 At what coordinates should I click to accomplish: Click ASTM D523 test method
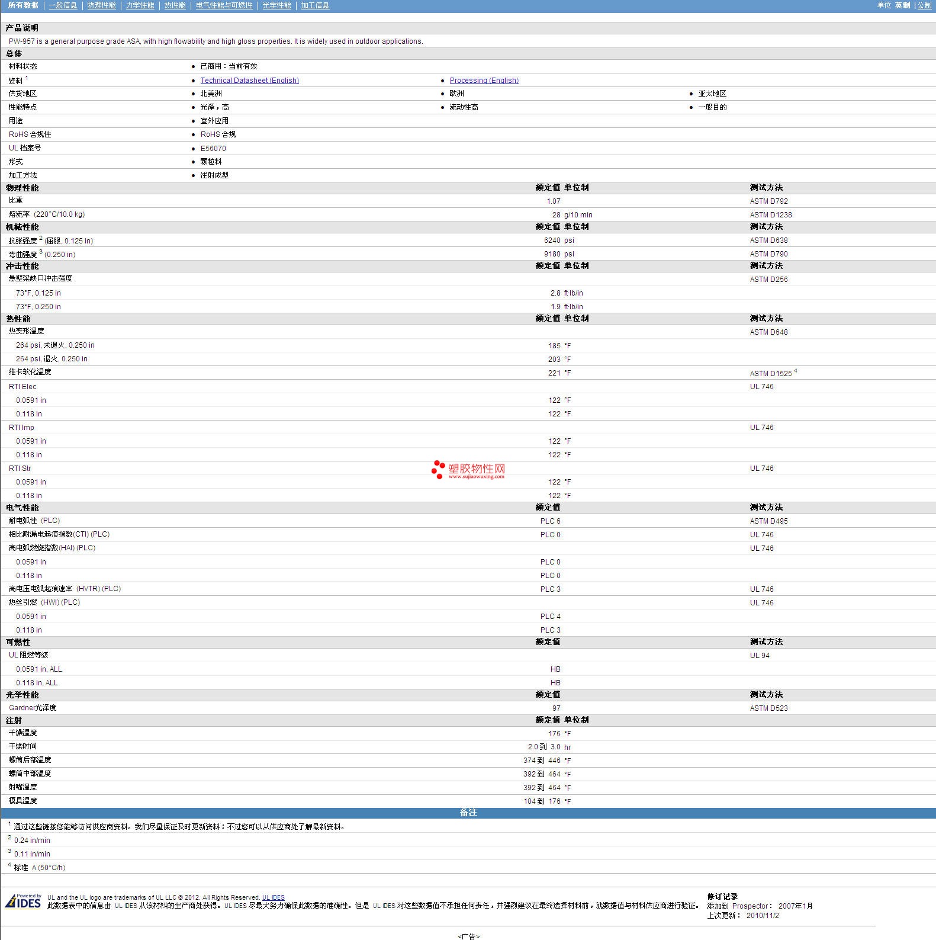pos(768,708)
